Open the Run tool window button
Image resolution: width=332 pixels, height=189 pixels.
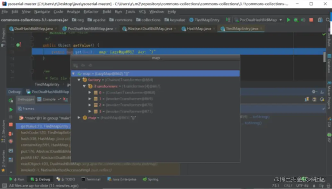(x=17, y=179)
